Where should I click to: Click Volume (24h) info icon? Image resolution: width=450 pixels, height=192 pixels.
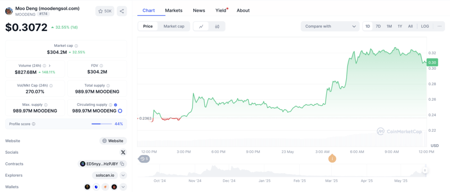coord(44,65)
